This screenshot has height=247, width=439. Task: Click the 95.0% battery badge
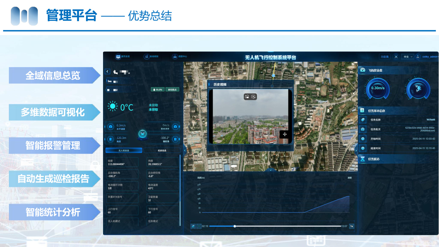click(x=158, y=90)
